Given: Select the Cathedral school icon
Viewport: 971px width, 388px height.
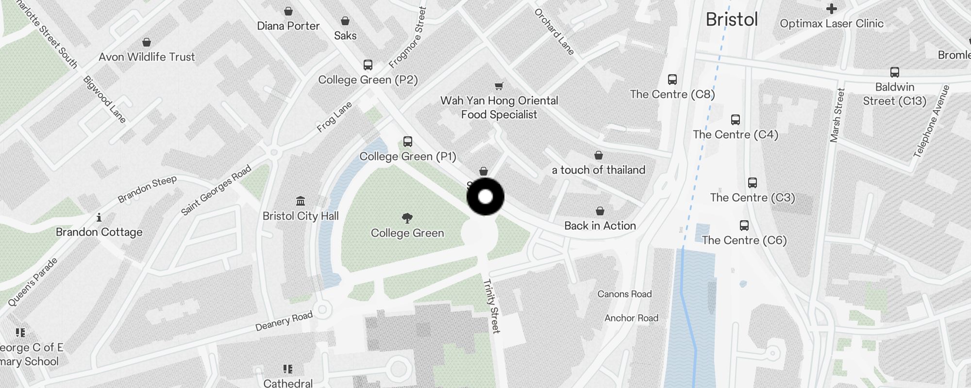Looking at the screenshot, I should (288, 369).
